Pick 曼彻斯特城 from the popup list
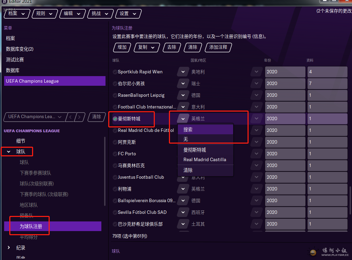Screen dimensions: 352x260 point(205,150)
